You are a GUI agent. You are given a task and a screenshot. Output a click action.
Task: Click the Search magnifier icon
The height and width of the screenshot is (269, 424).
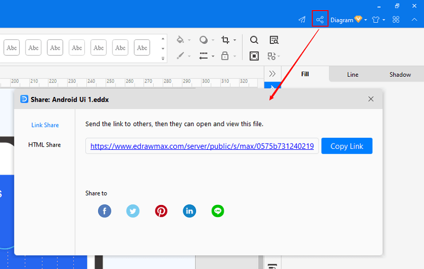click(x=254, y=40)
